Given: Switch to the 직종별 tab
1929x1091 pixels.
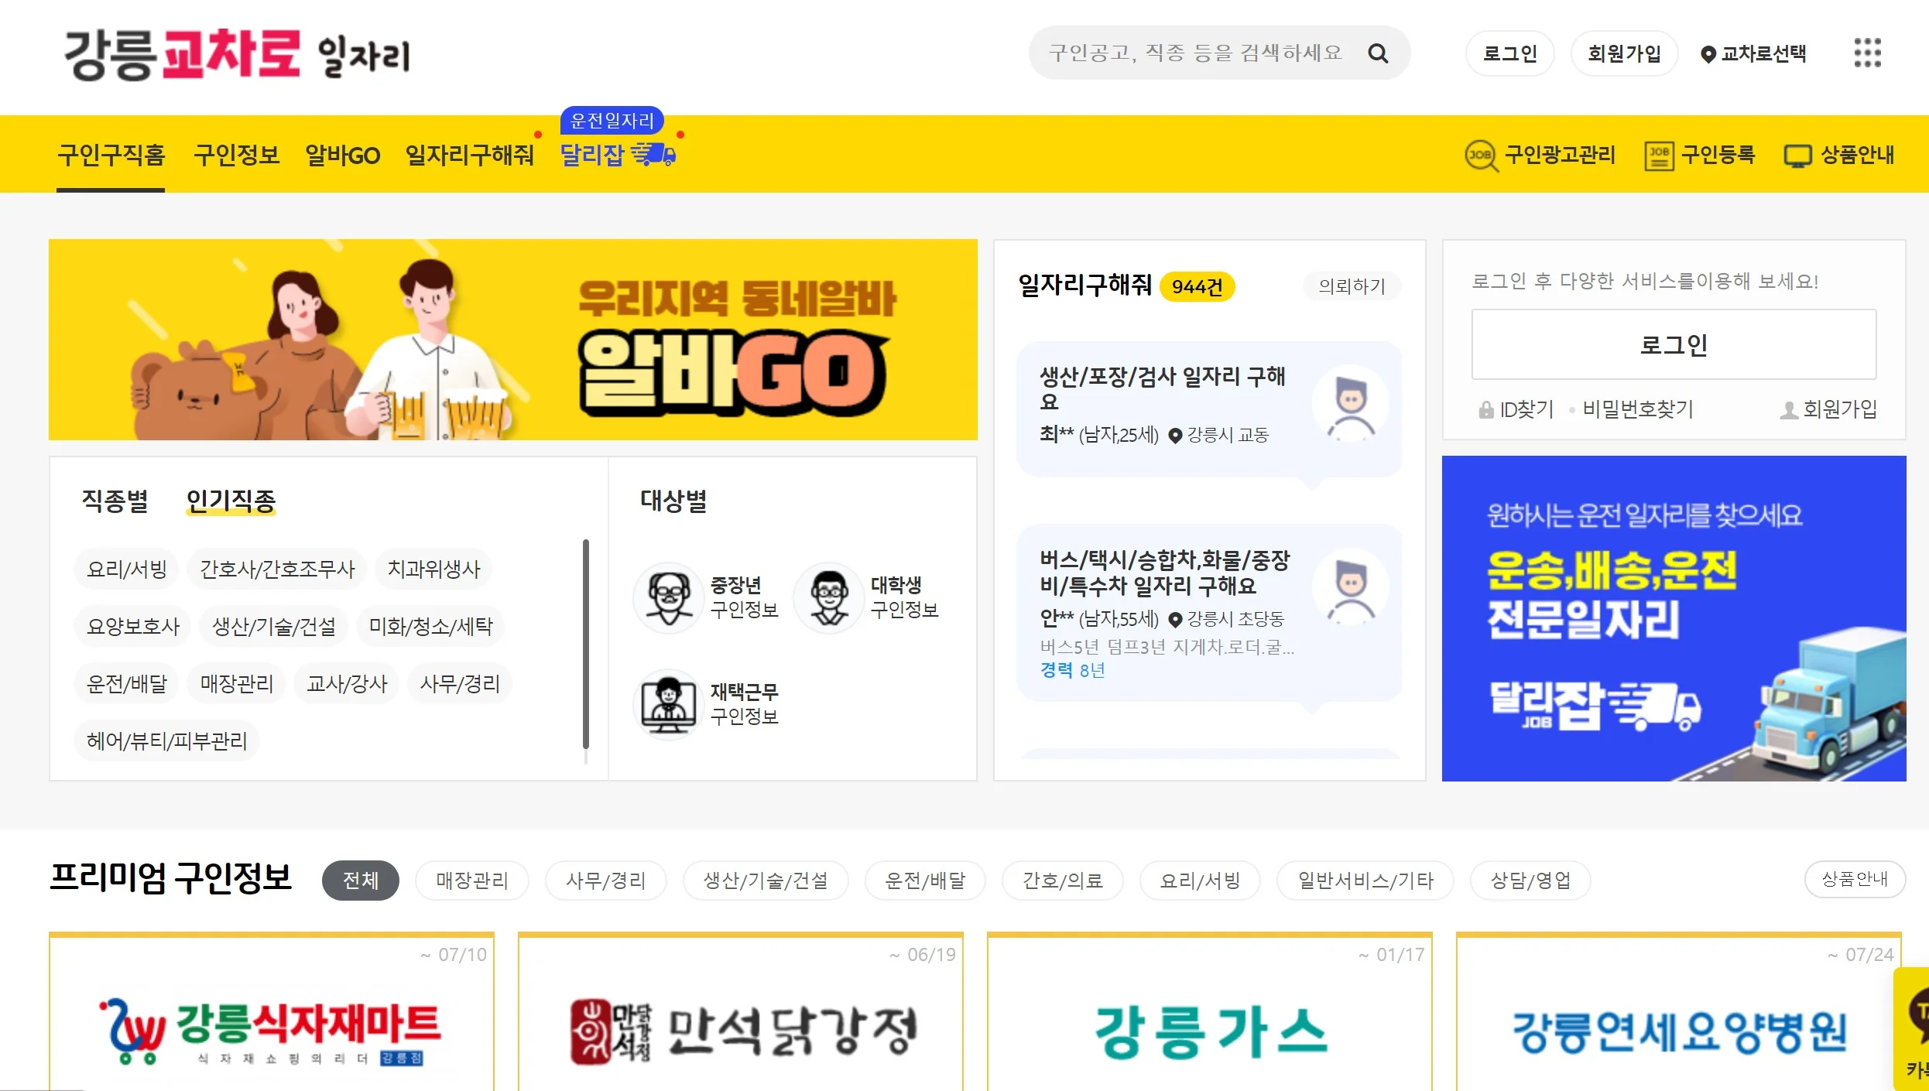Looking at the screenshot, I should pyautogui.click(x=115, y=501).
